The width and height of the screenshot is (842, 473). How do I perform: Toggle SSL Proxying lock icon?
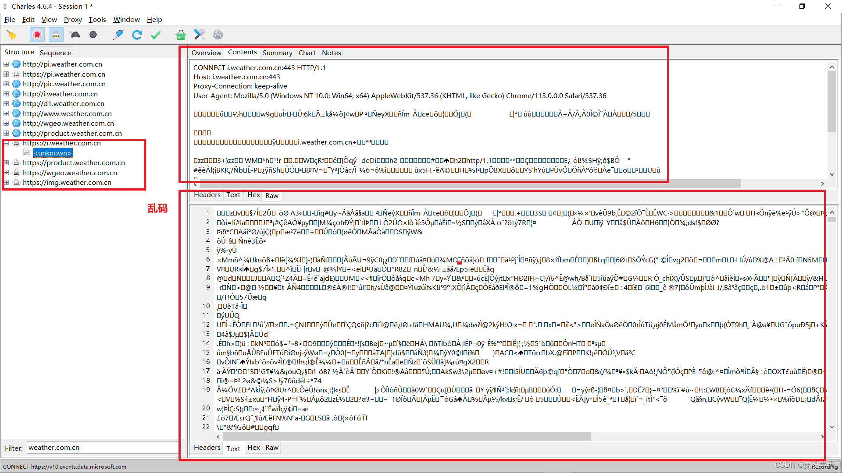[56, 35]
